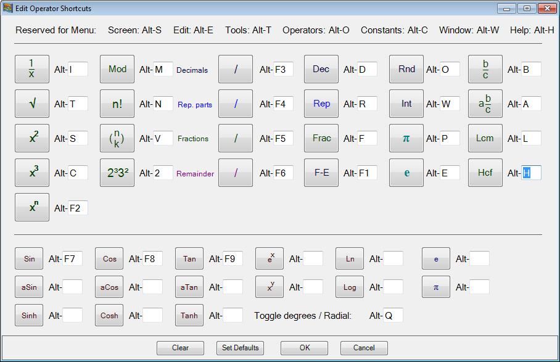Select the binomial coefficient operator button
Viewport: 560px width, 362px height.
pyautogui.click(x=117, y=138)
